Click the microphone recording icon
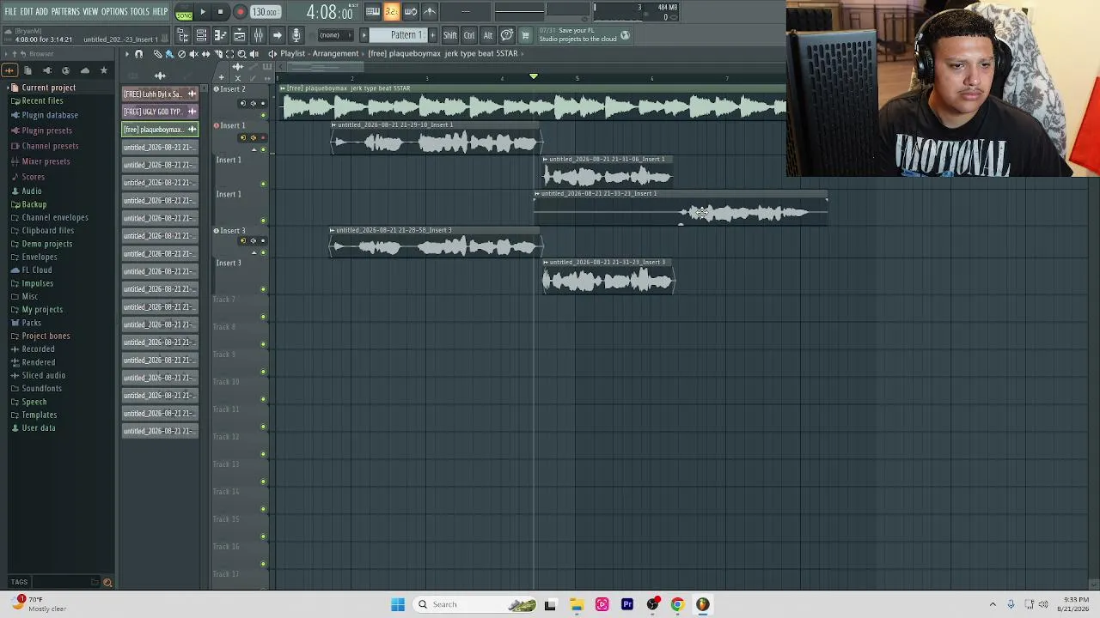The width and height of the screenshot is (1100, 618). coord(296,35)
